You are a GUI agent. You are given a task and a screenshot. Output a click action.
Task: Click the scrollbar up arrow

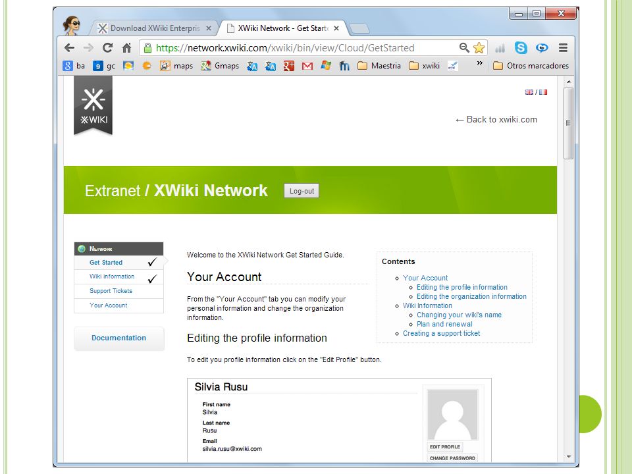pos(569,82)
